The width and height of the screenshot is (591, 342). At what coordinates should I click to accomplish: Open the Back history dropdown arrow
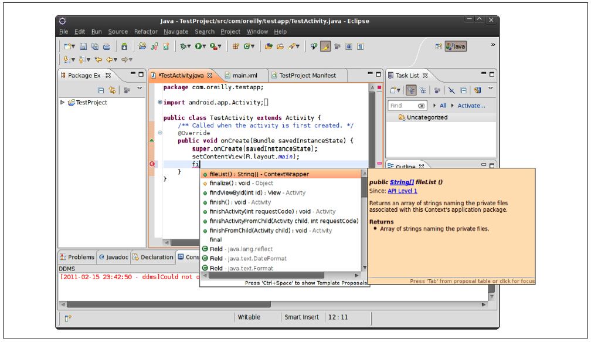(x=116, y=60)
